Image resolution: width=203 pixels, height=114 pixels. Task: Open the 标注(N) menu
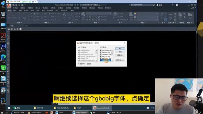(x=69, y=8)
